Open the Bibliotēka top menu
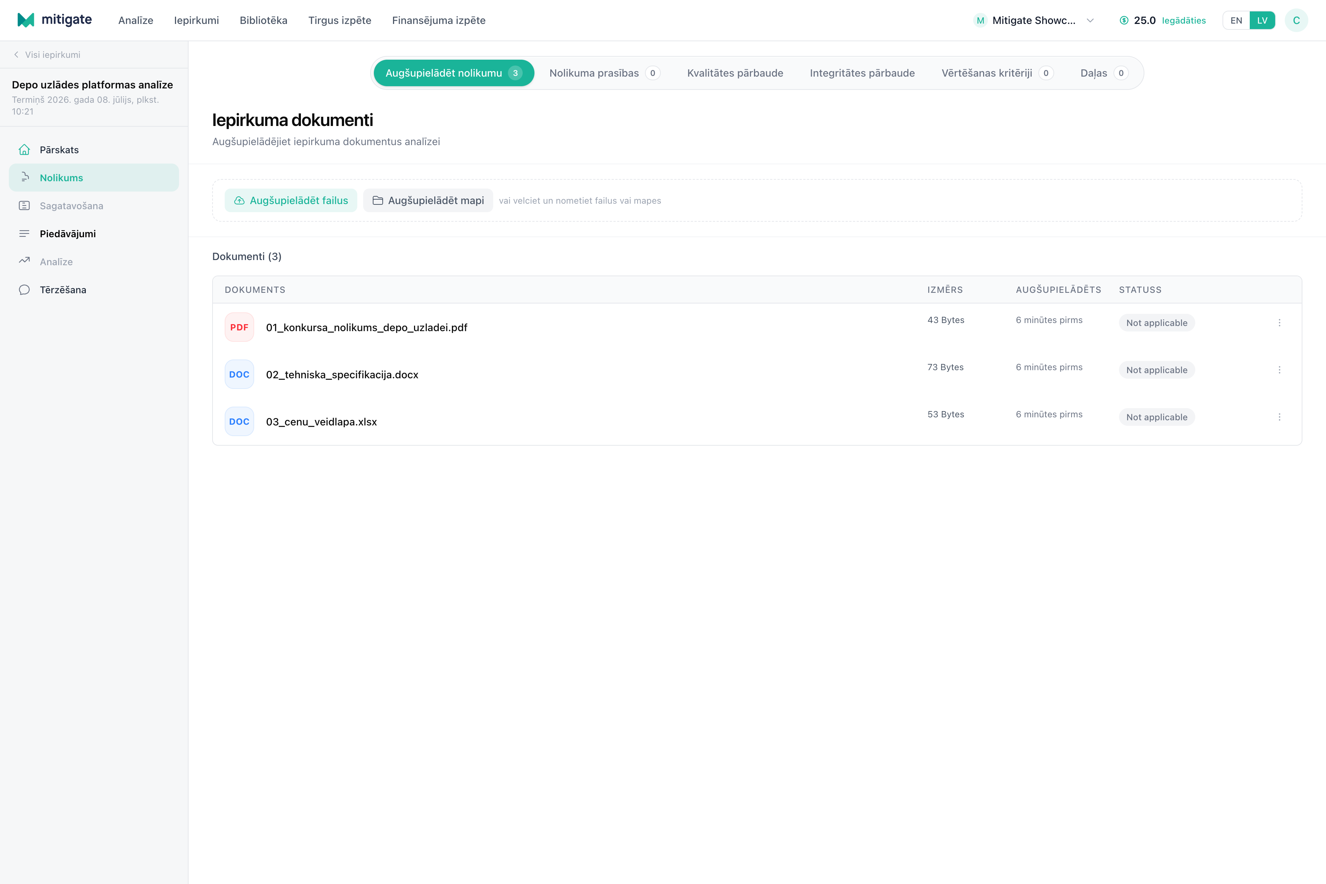This screenshot has width=1326, height=884. (x=263, y=20)
